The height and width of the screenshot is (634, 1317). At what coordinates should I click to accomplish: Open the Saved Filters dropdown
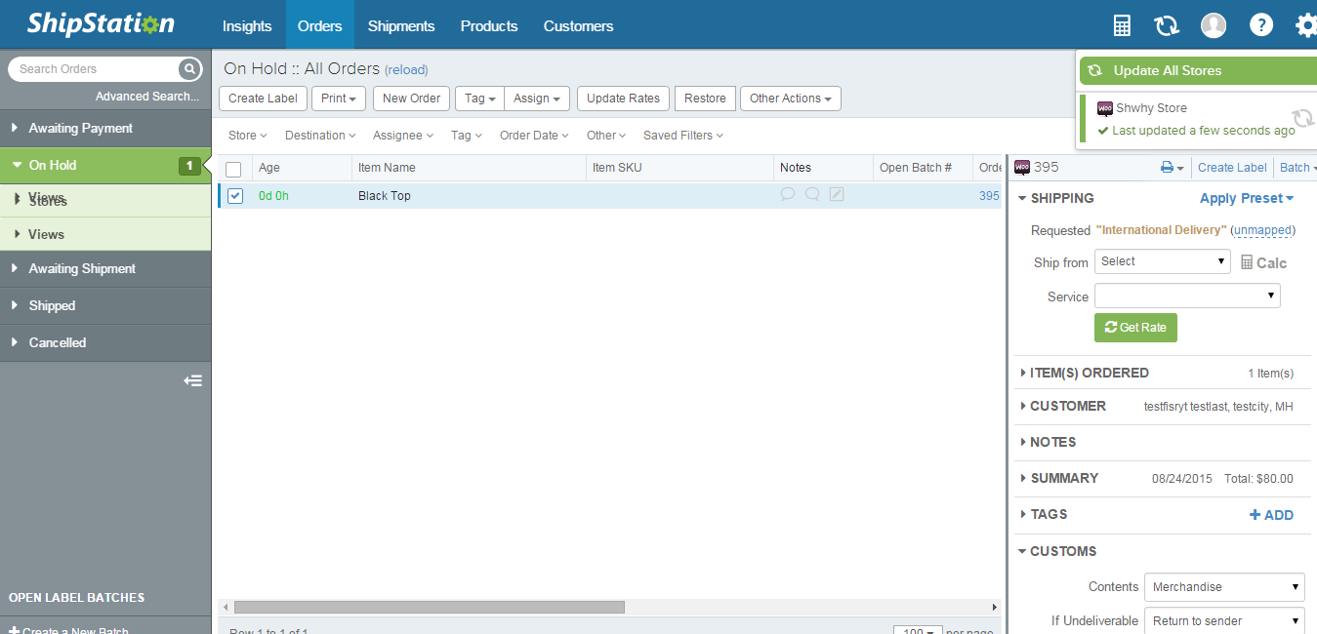[x=683, y=136]
